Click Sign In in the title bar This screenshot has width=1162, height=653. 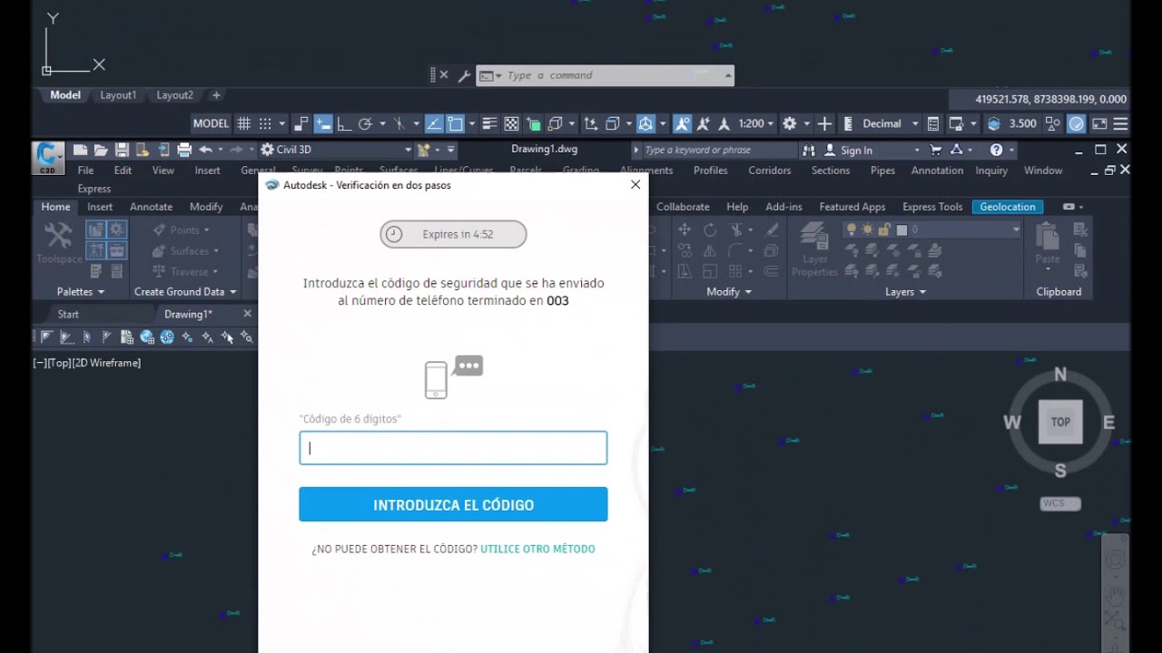[856, 151]
